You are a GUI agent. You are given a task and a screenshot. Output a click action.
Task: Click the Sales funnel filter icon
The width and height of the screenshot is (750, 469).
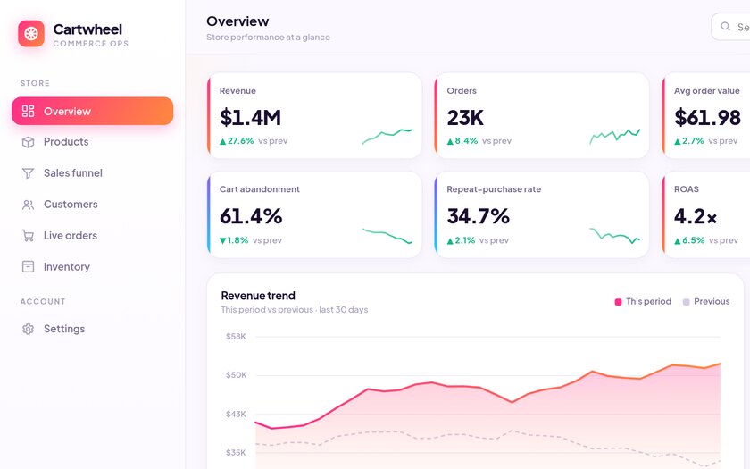point(29,173)
